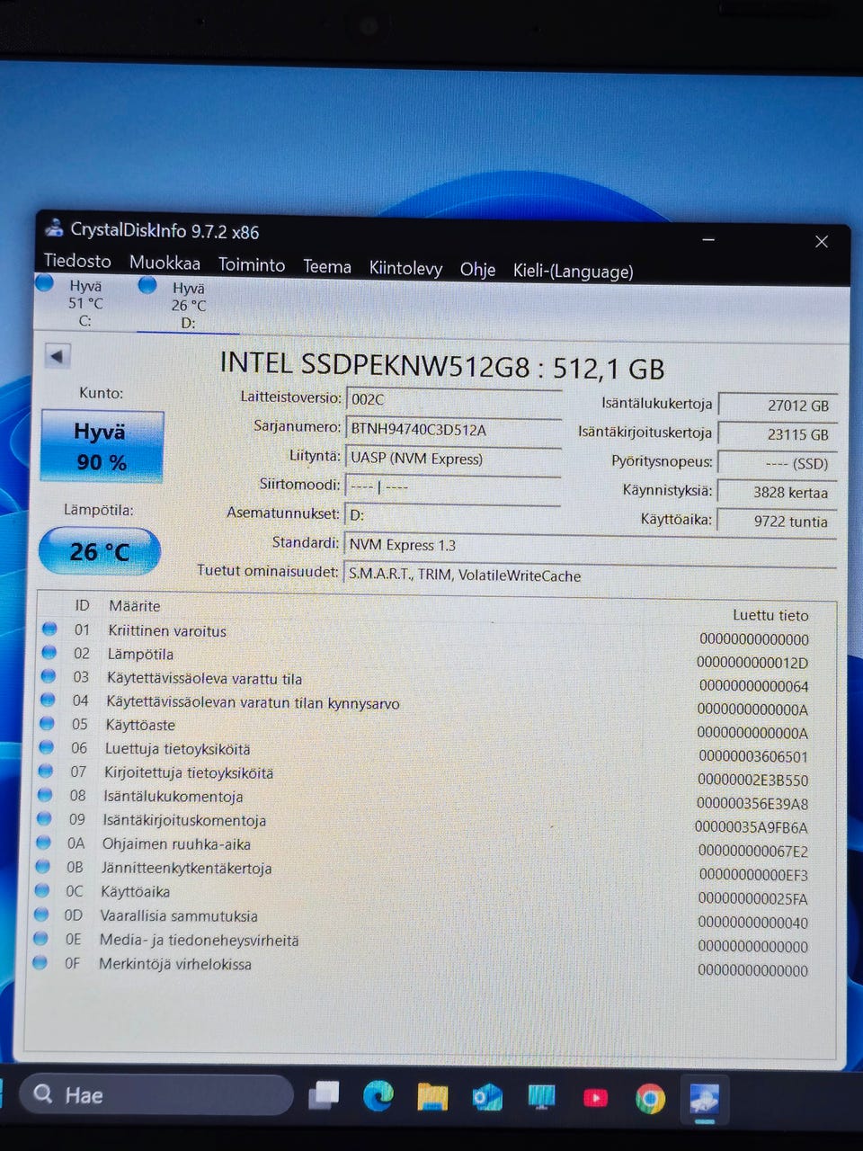Viewport: 863px width, 1151px height.
Task: Open the Toiminto menu
Action: [x=252, y=264]
